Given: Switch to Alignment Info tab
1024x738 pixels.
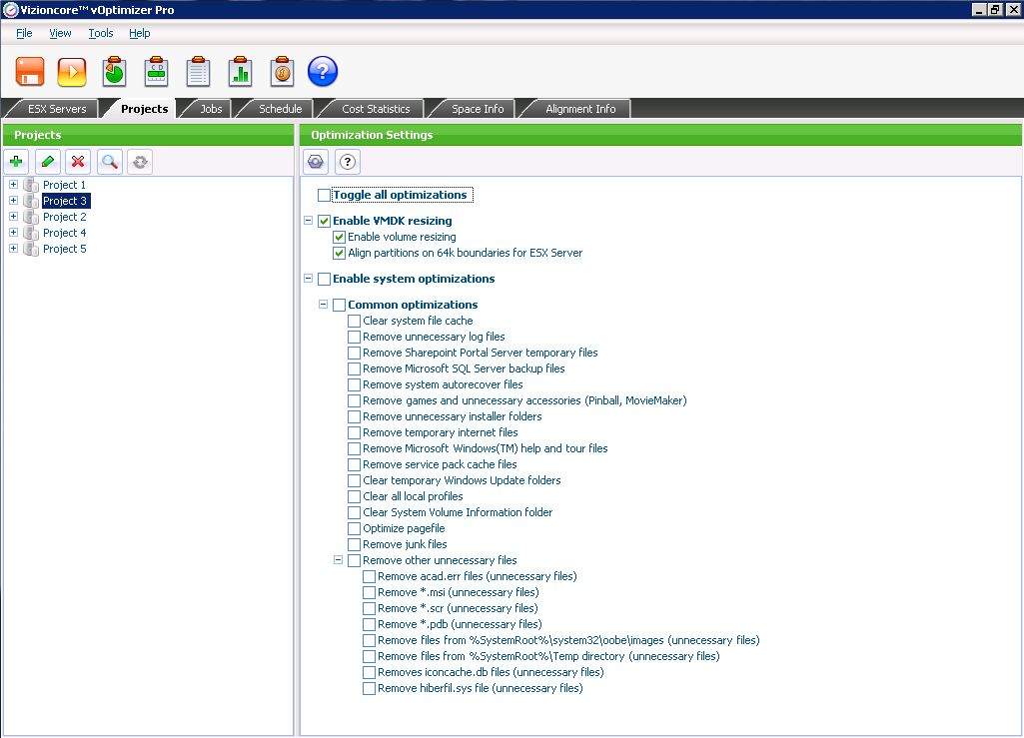Looking at the screenshot, I should pos(580,109).
